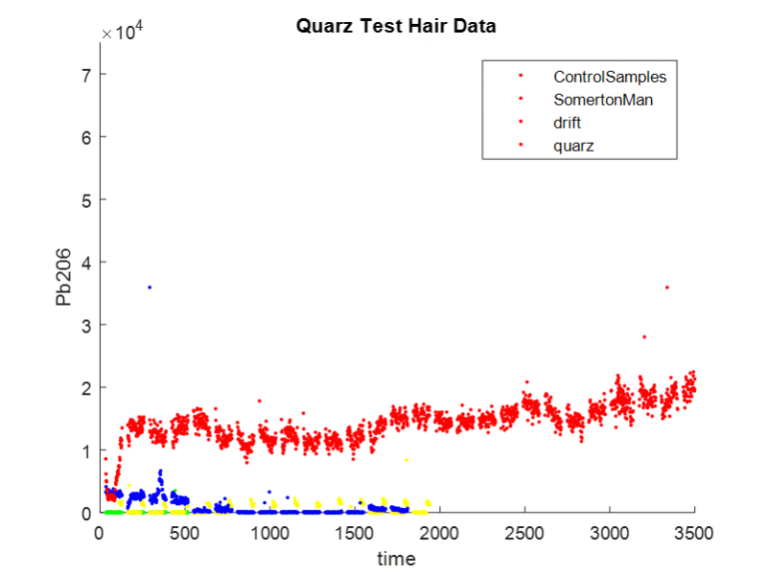Image resolution: width=767 pixels, height=575 pixels.
Task: Select the SomertonMan legend label
Action: pos(603,99)
